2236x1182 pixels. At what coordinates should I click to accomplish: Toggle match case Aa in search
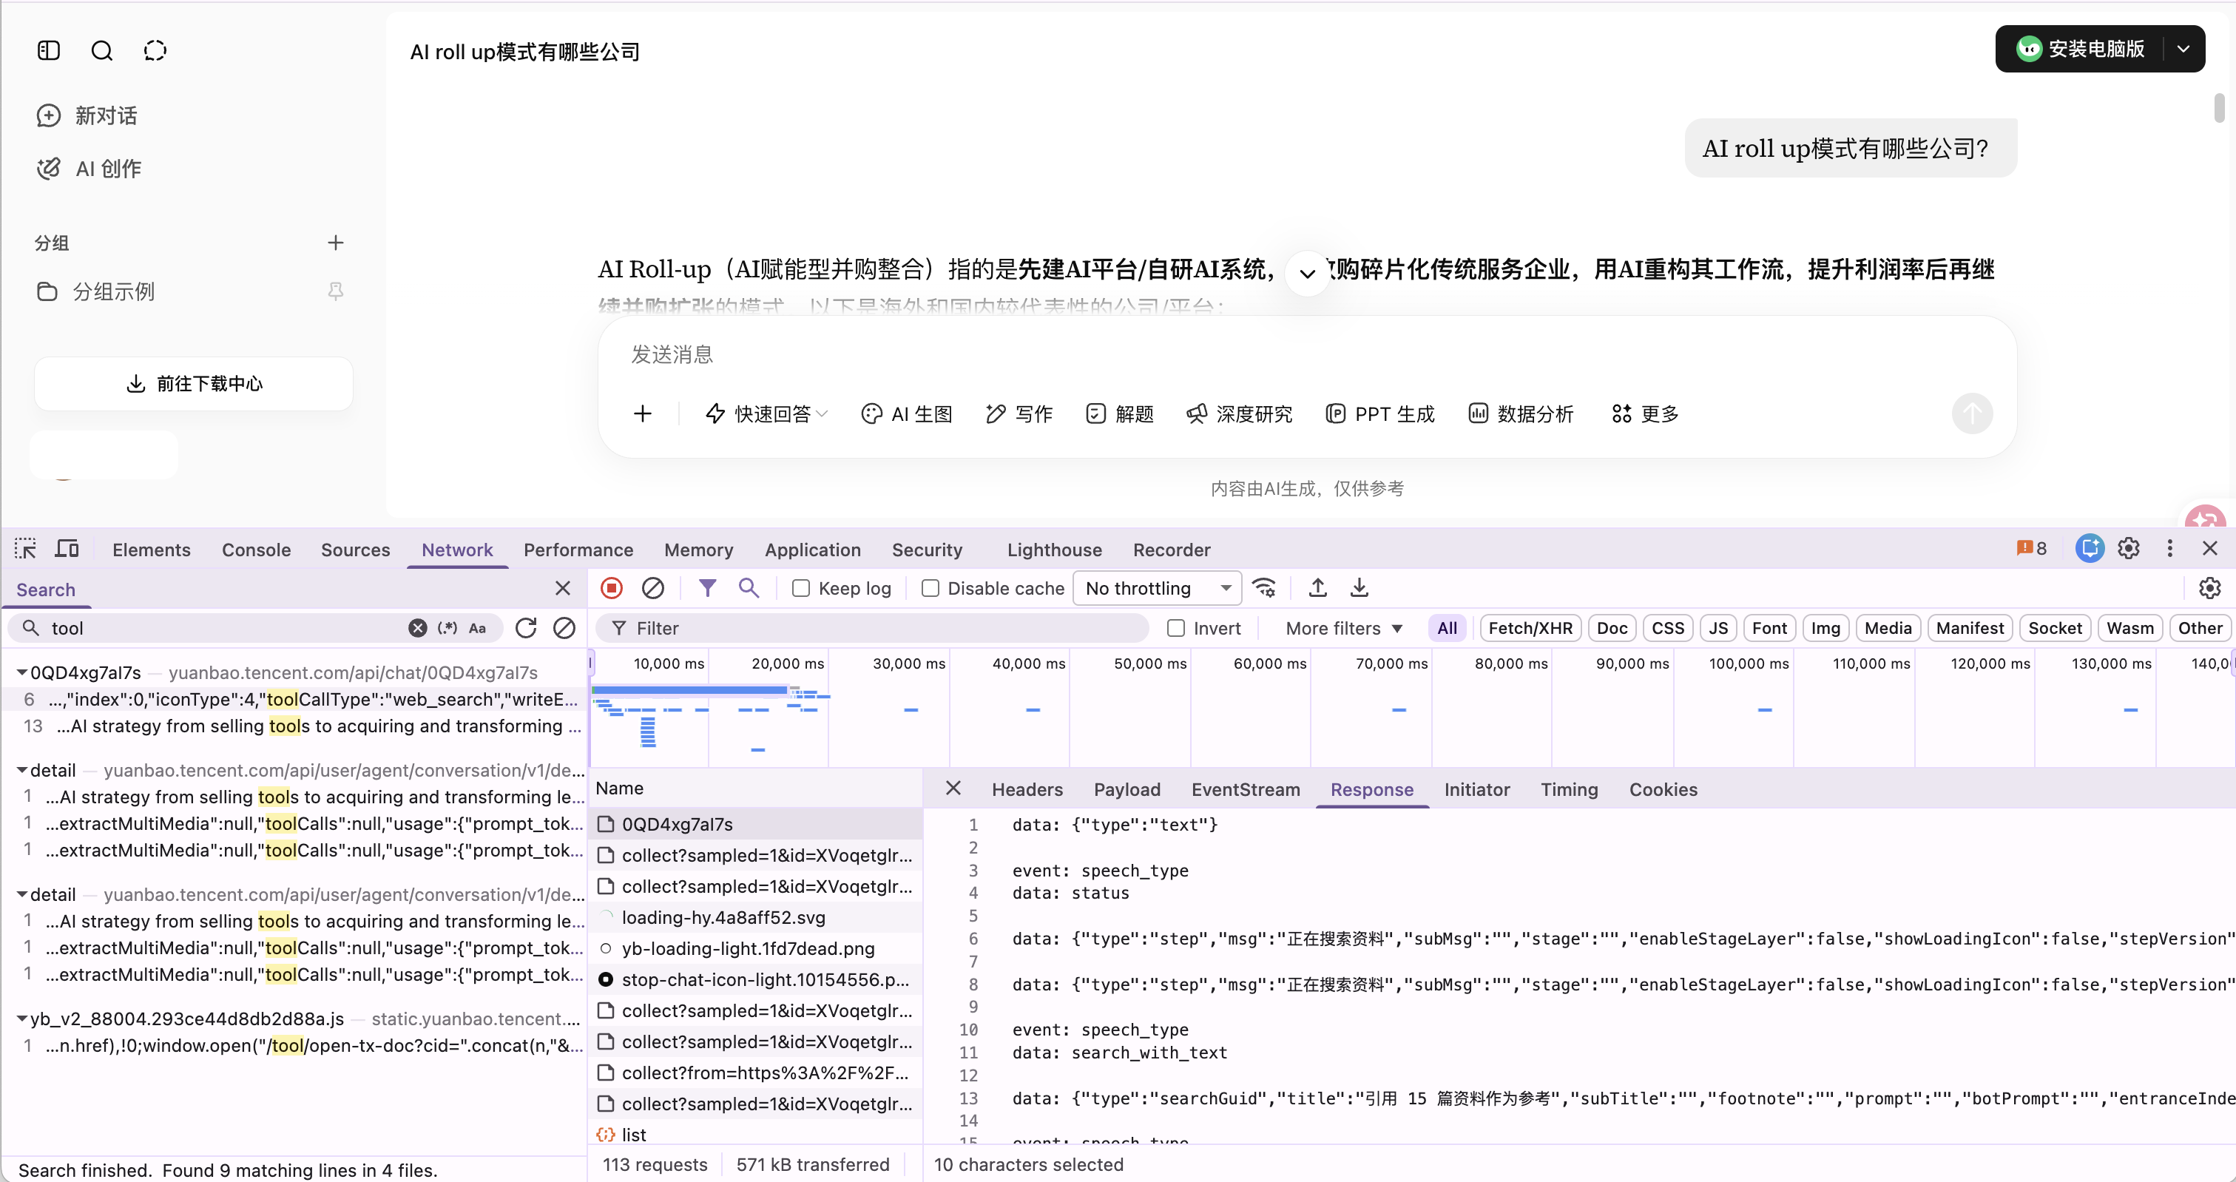click(477, 628)
